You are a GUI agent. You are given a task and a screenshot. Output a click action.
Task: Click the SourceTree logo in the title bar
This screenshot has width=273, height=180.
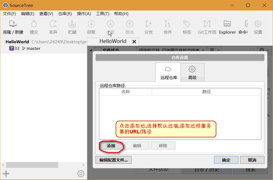[5, 5]
